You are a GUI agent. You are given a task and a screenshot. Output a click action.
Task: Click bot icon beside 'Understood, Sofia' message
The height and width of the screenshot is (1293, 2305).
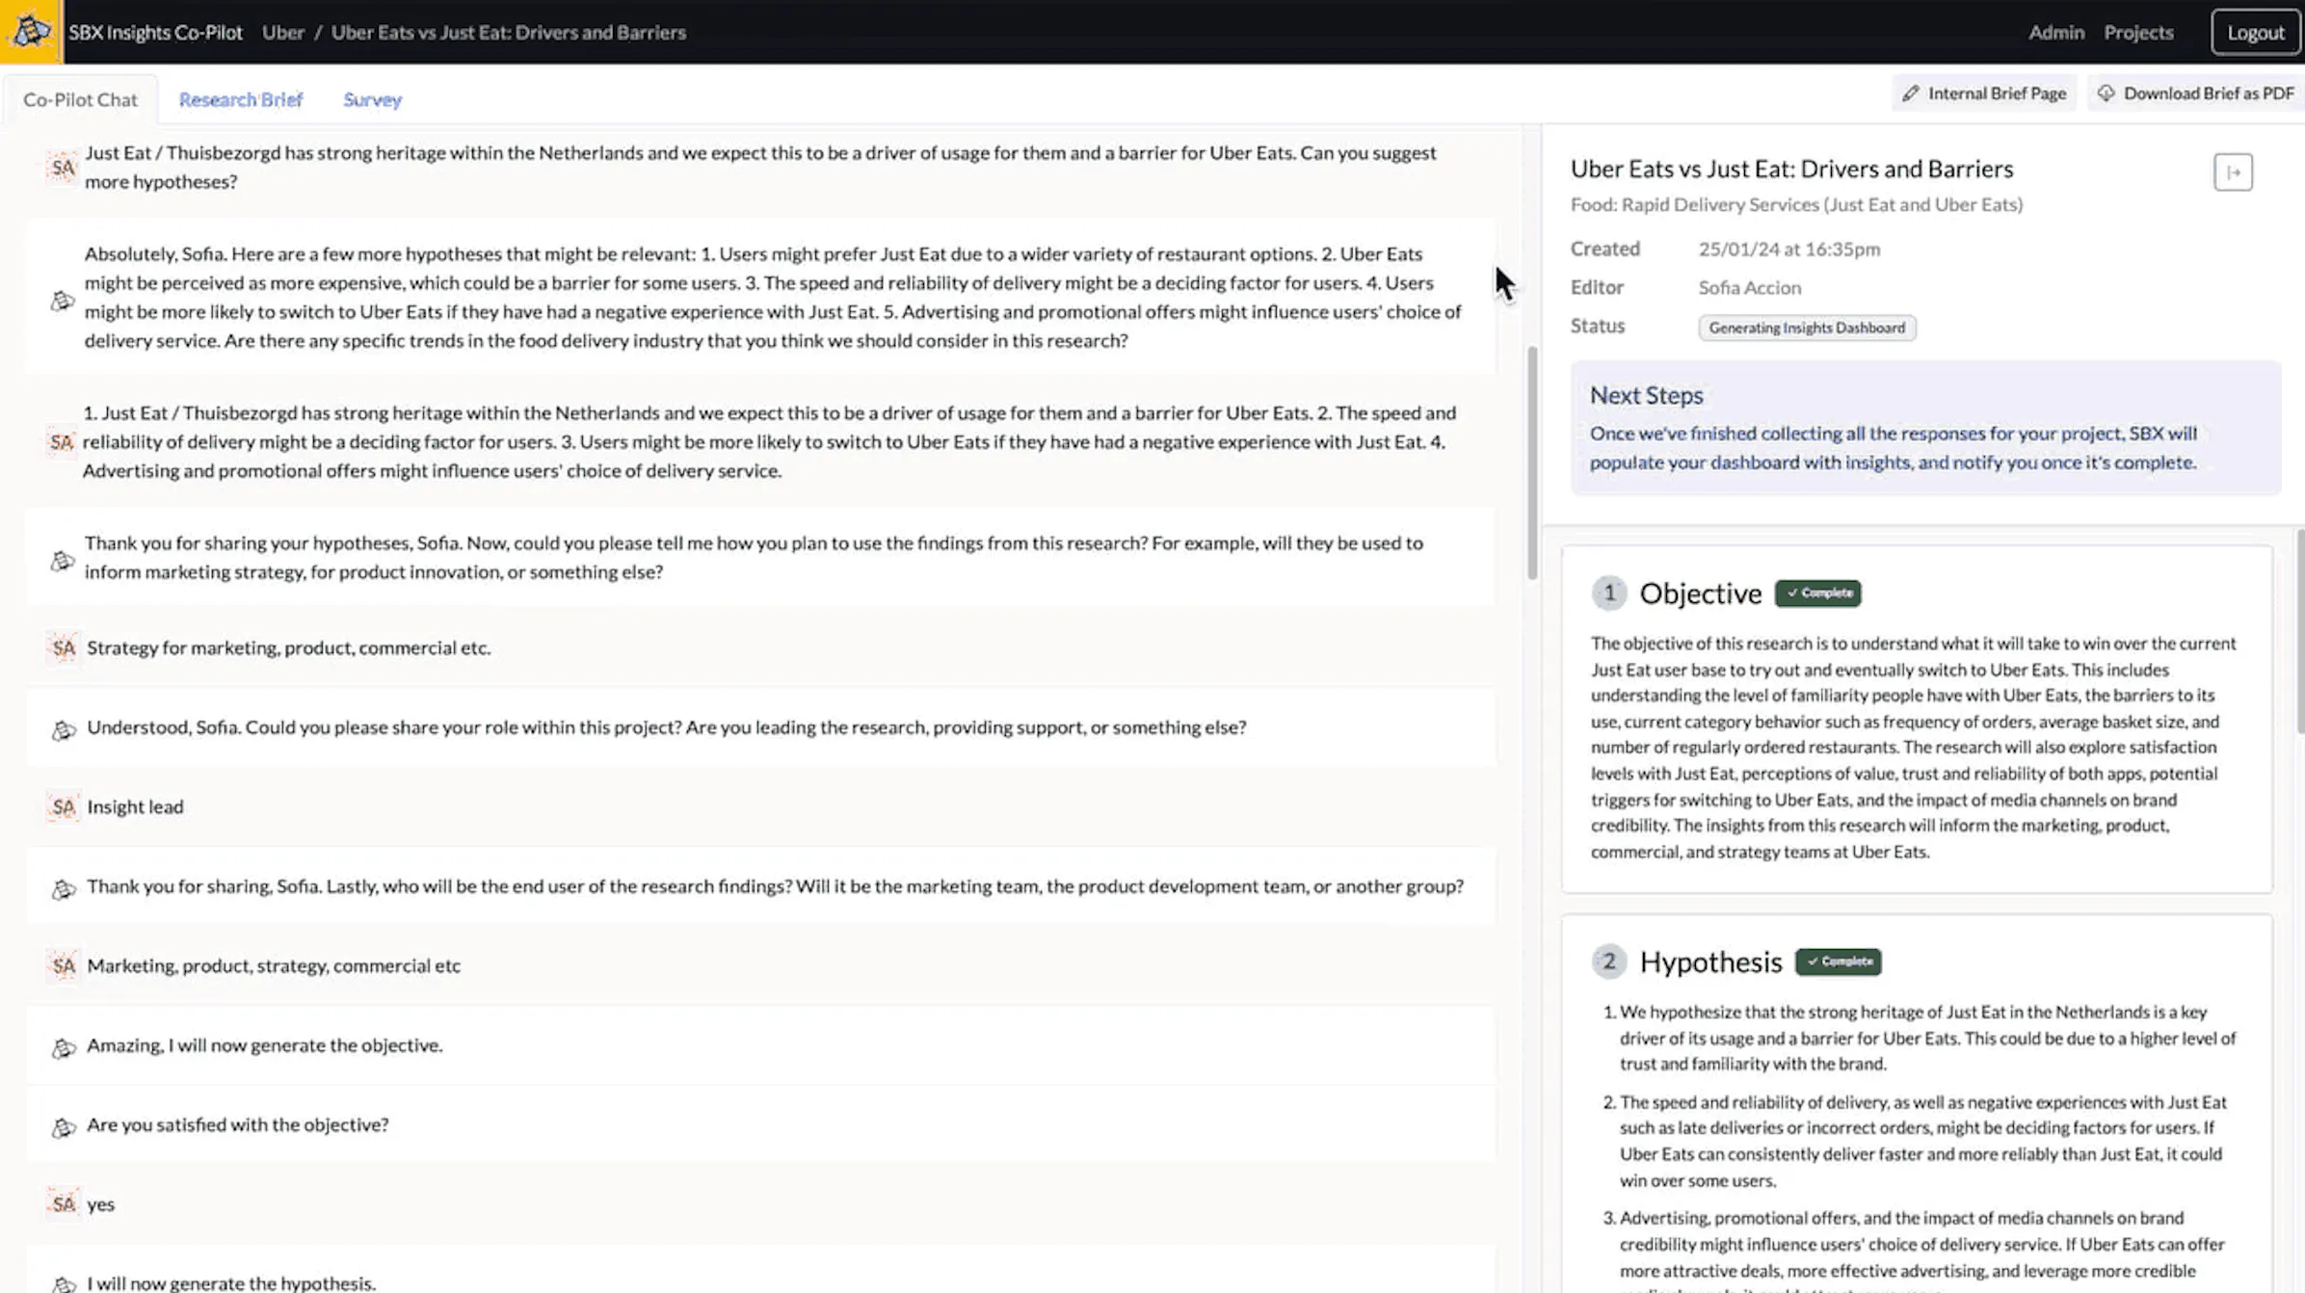click(x=64, y=729)
